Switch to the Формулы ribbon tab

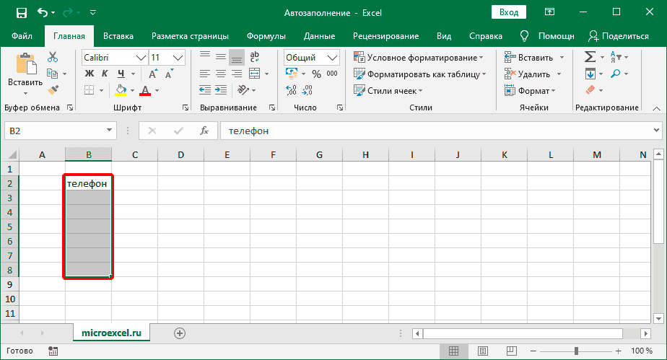[x=266, y=36]
